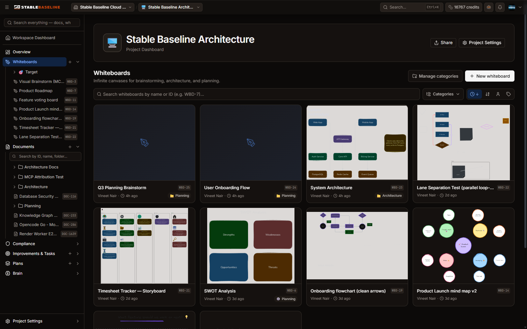Image resolution: width=527 pixels, height=329 pixels.
Task: Expand the Brain section chevron
Action: pos(78,273)
